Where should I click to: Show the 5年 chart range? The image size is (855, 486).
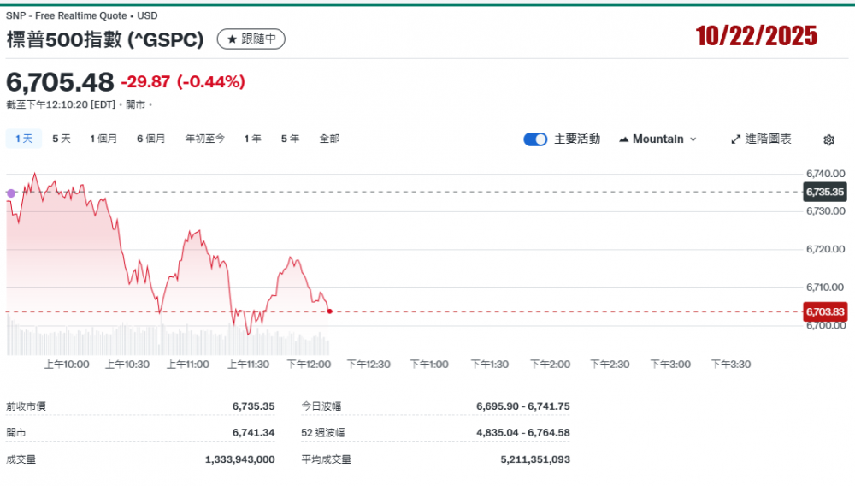pos(290,139)
